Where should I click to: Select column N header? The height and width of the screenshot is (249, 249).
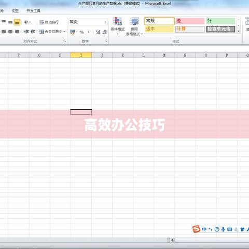[185, 55]
